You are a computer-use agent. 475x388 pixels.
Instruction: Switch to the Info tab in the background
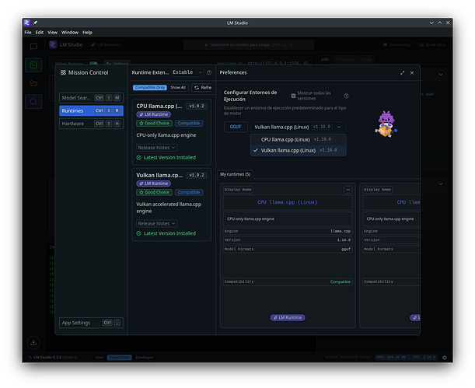tap(325, 59)
